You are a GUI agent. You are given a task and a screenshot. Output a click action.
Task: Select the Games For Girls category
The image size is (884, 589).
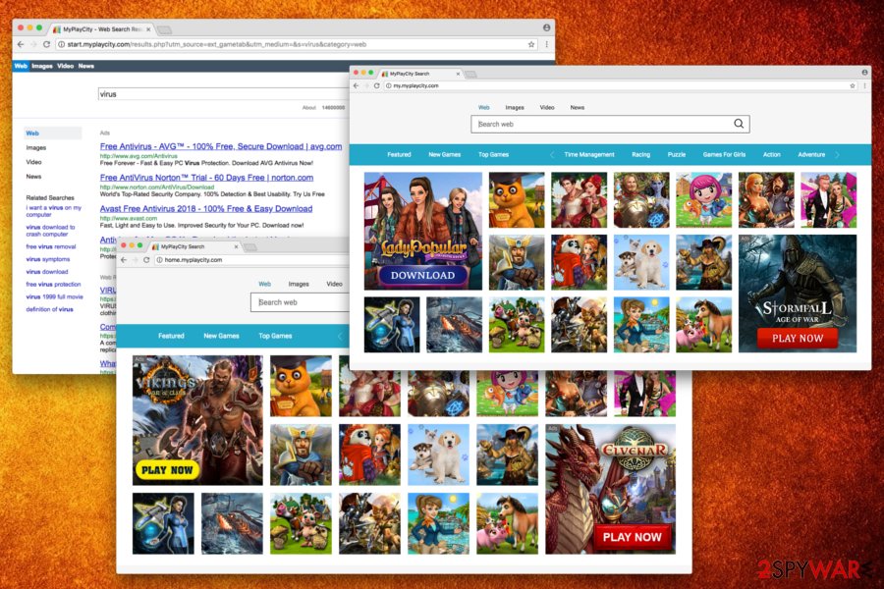[x=725, y=155]
